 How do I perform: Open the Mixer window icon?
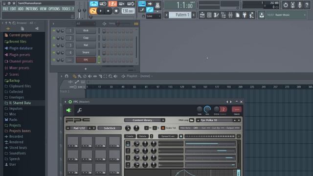click(x=230, y=15)
